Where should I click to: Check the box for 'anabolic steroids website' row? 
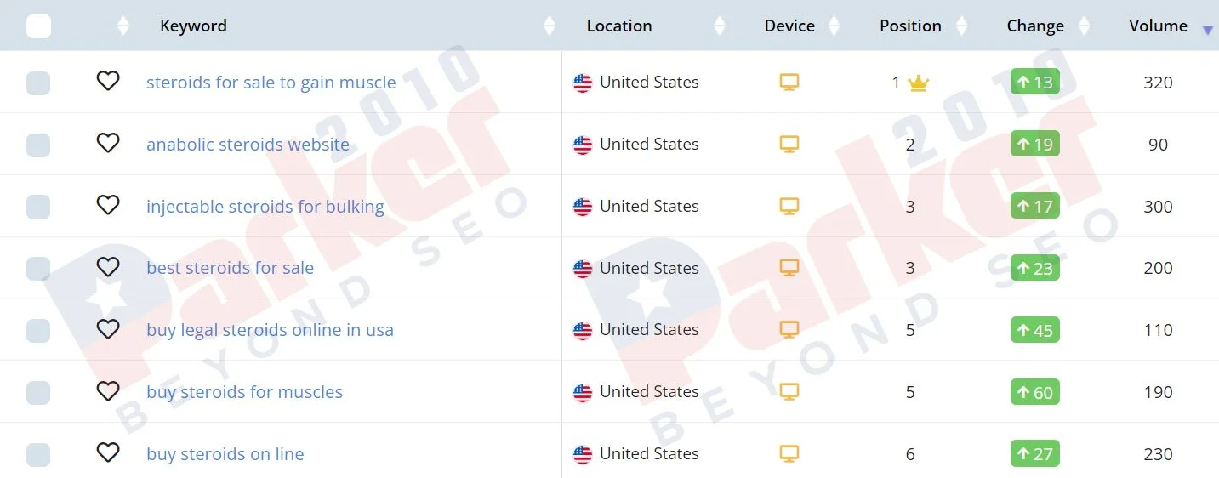tap(38, 145)
